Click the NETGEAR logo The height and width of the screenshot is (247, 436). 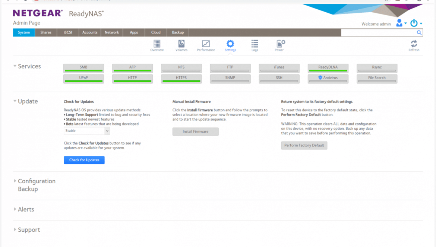pyautogui.click(x=38, y=13)
